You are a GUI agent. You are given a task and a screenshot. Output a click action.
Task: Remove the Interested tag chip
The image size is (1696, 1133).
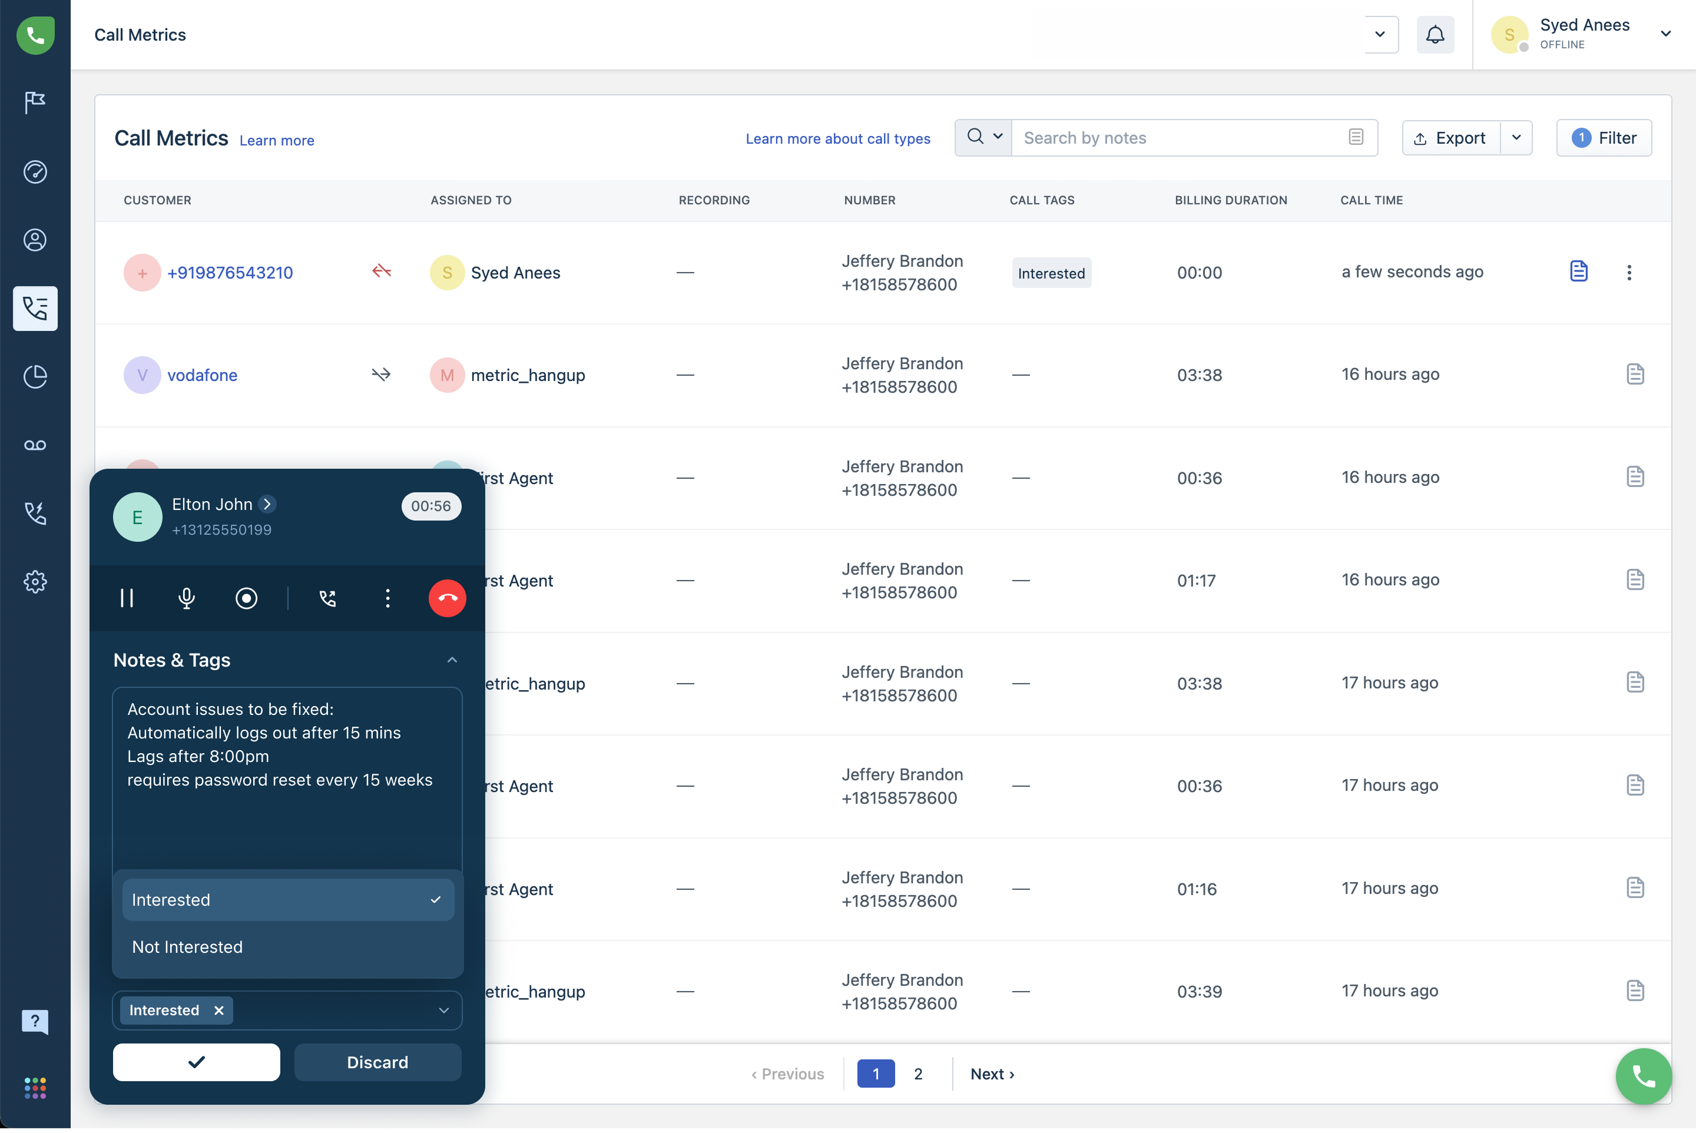point(219,1010)
